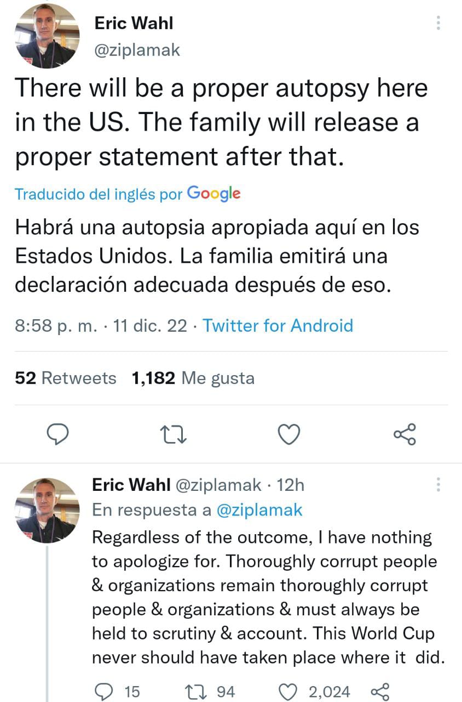Click the retweet icon below the main tweet
Screen dimensions: 462x702
174,434
